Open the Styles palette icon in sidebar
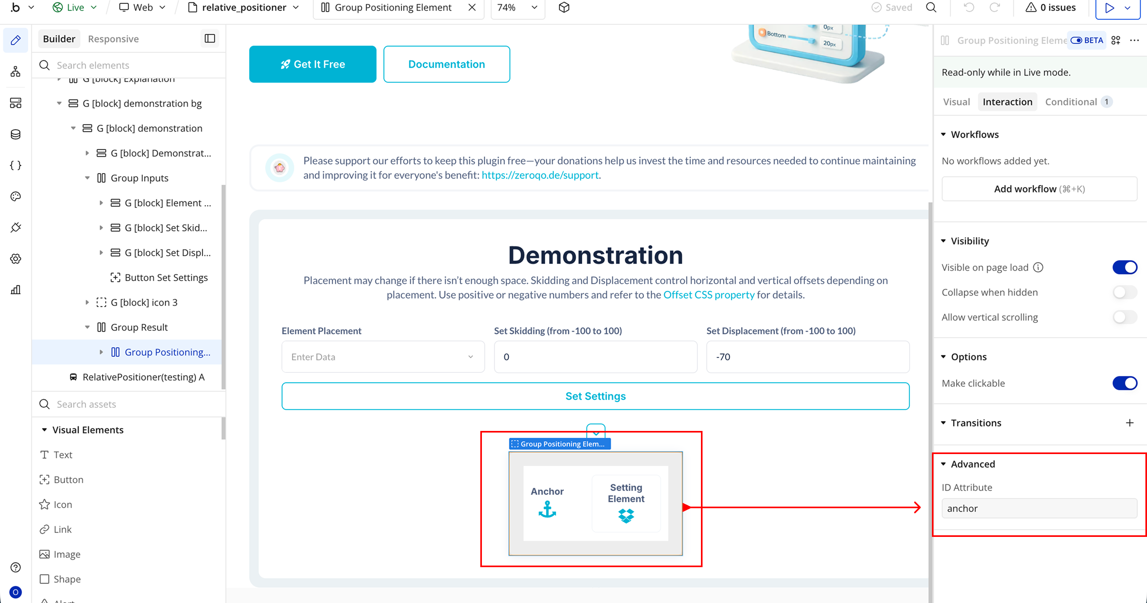The width and height of the screenshot is (1147, 603). [x=16, y=196]
